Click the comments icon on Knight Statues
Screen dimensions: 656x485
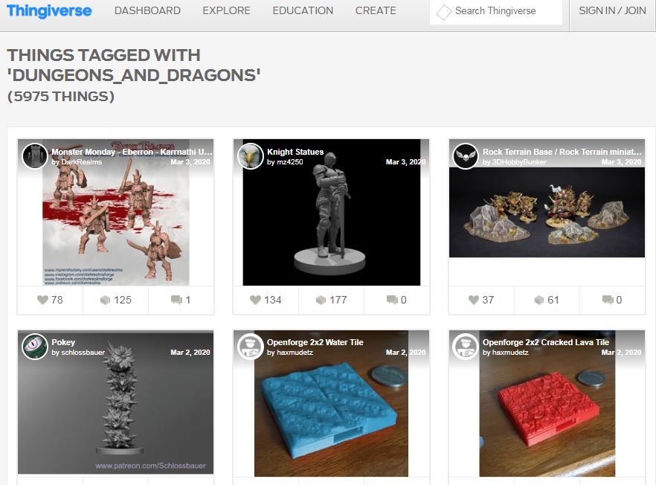point(392,300)
